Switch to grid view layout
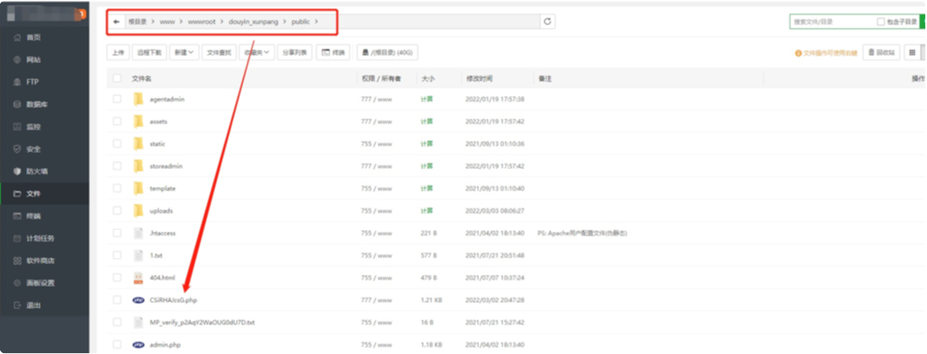This screenshot has height=354, width=927. (x=913, y=52)
